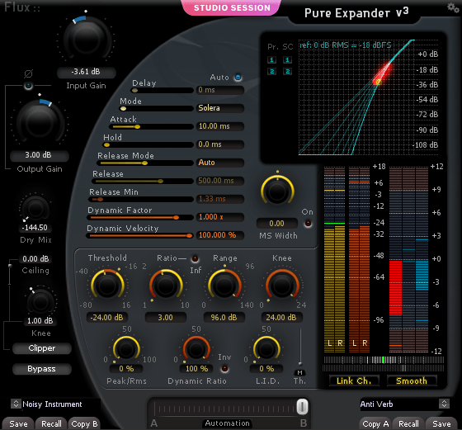The width and height of the screenshot is (462, 430).
Task: Click the Release slider
Action: (x=142, y=182)
